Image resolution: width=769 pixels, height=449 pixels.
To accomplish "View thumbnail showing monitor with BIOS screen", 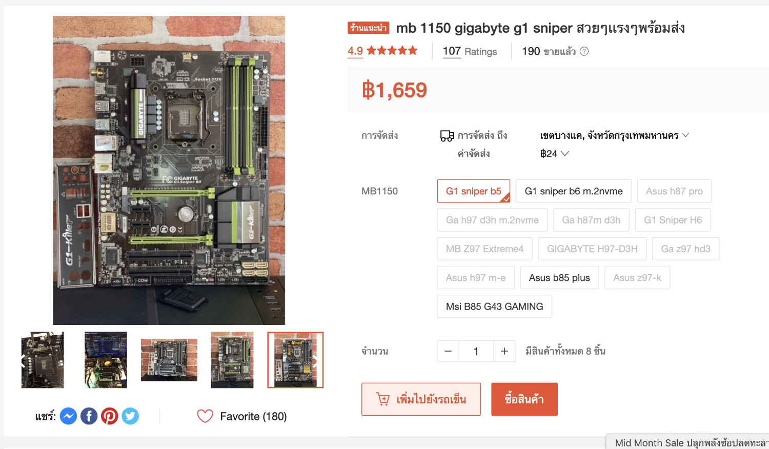I will pos(106,360).
